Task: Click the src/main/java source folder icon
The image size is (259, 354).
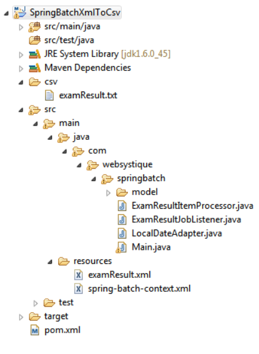Action: click(x=34, y=27)
